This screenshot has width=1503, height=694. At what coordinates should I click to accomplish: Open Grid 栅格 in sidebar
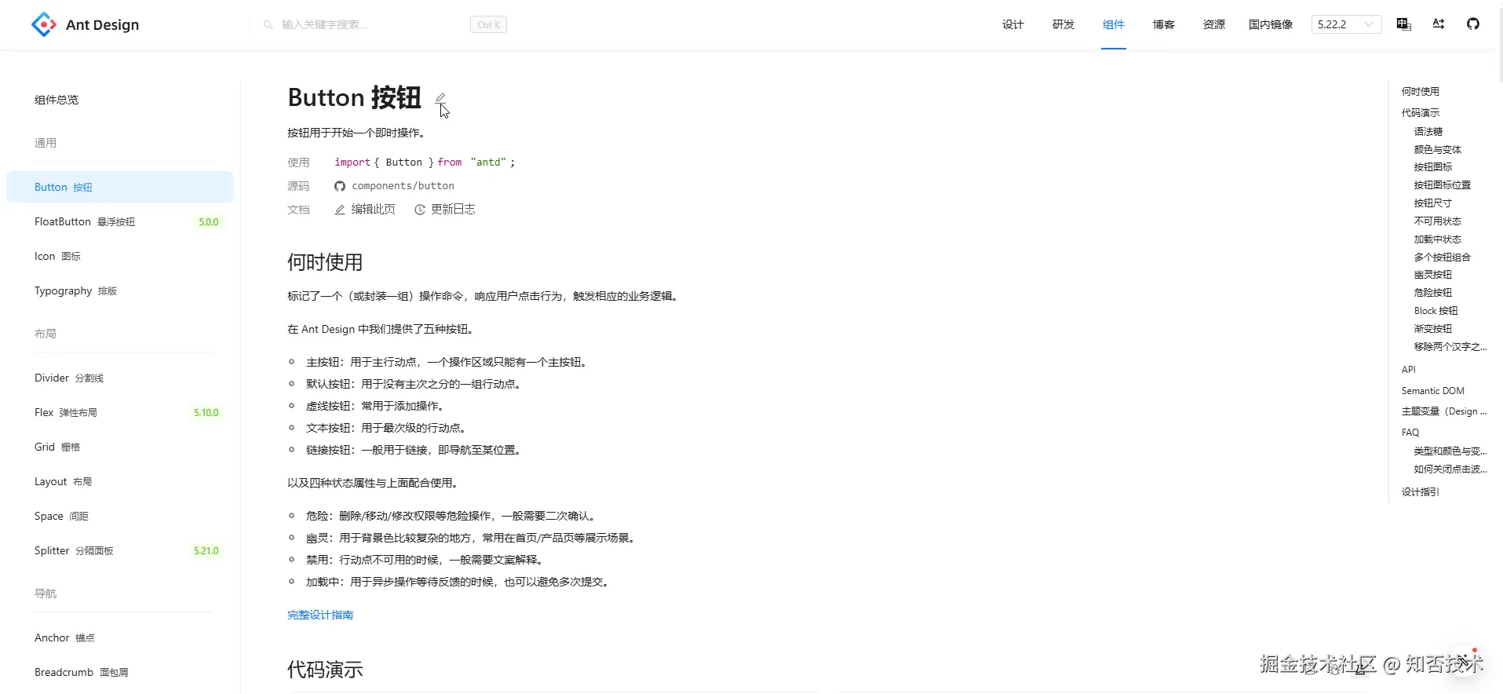point(120,447)
